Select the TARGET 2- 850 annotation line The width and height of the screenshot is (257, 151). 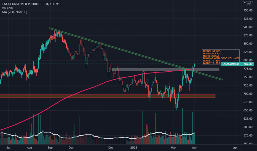[x=211, y=63]
